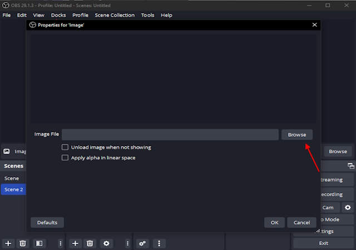356x250 pixels.
Task: Enable Unload image when not showing
Action: 65,147
